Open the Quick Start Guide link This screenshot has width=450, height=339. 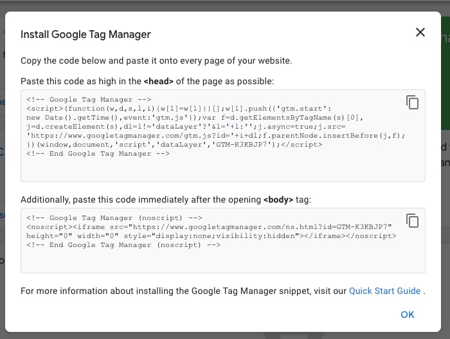pos(384,291)
